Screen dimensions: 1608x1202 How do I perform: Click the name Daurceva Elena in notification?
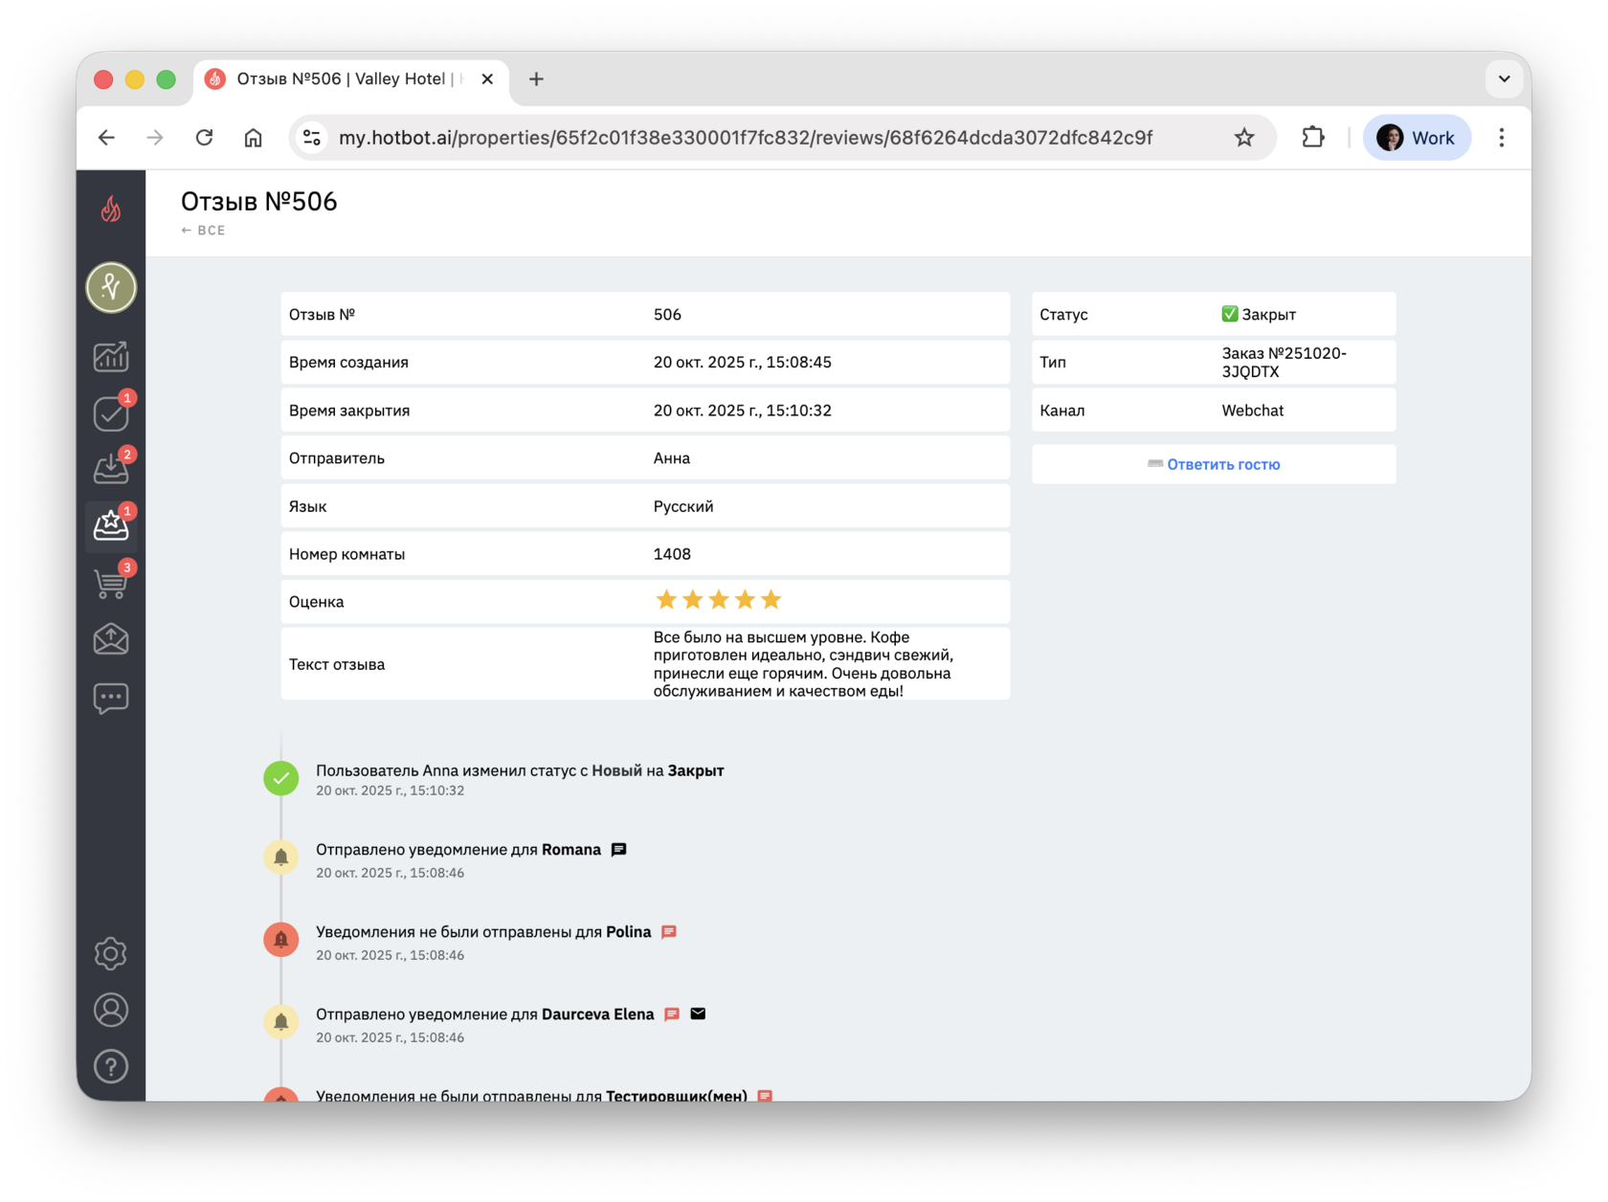point(598,1014)
